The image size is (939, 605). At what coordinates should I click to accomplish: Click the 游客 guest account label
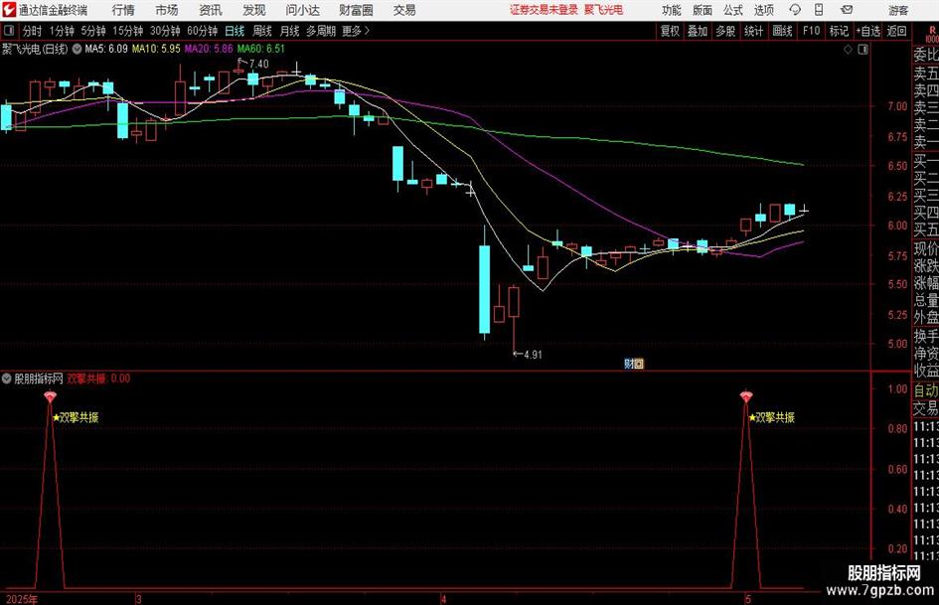[898, 10]
